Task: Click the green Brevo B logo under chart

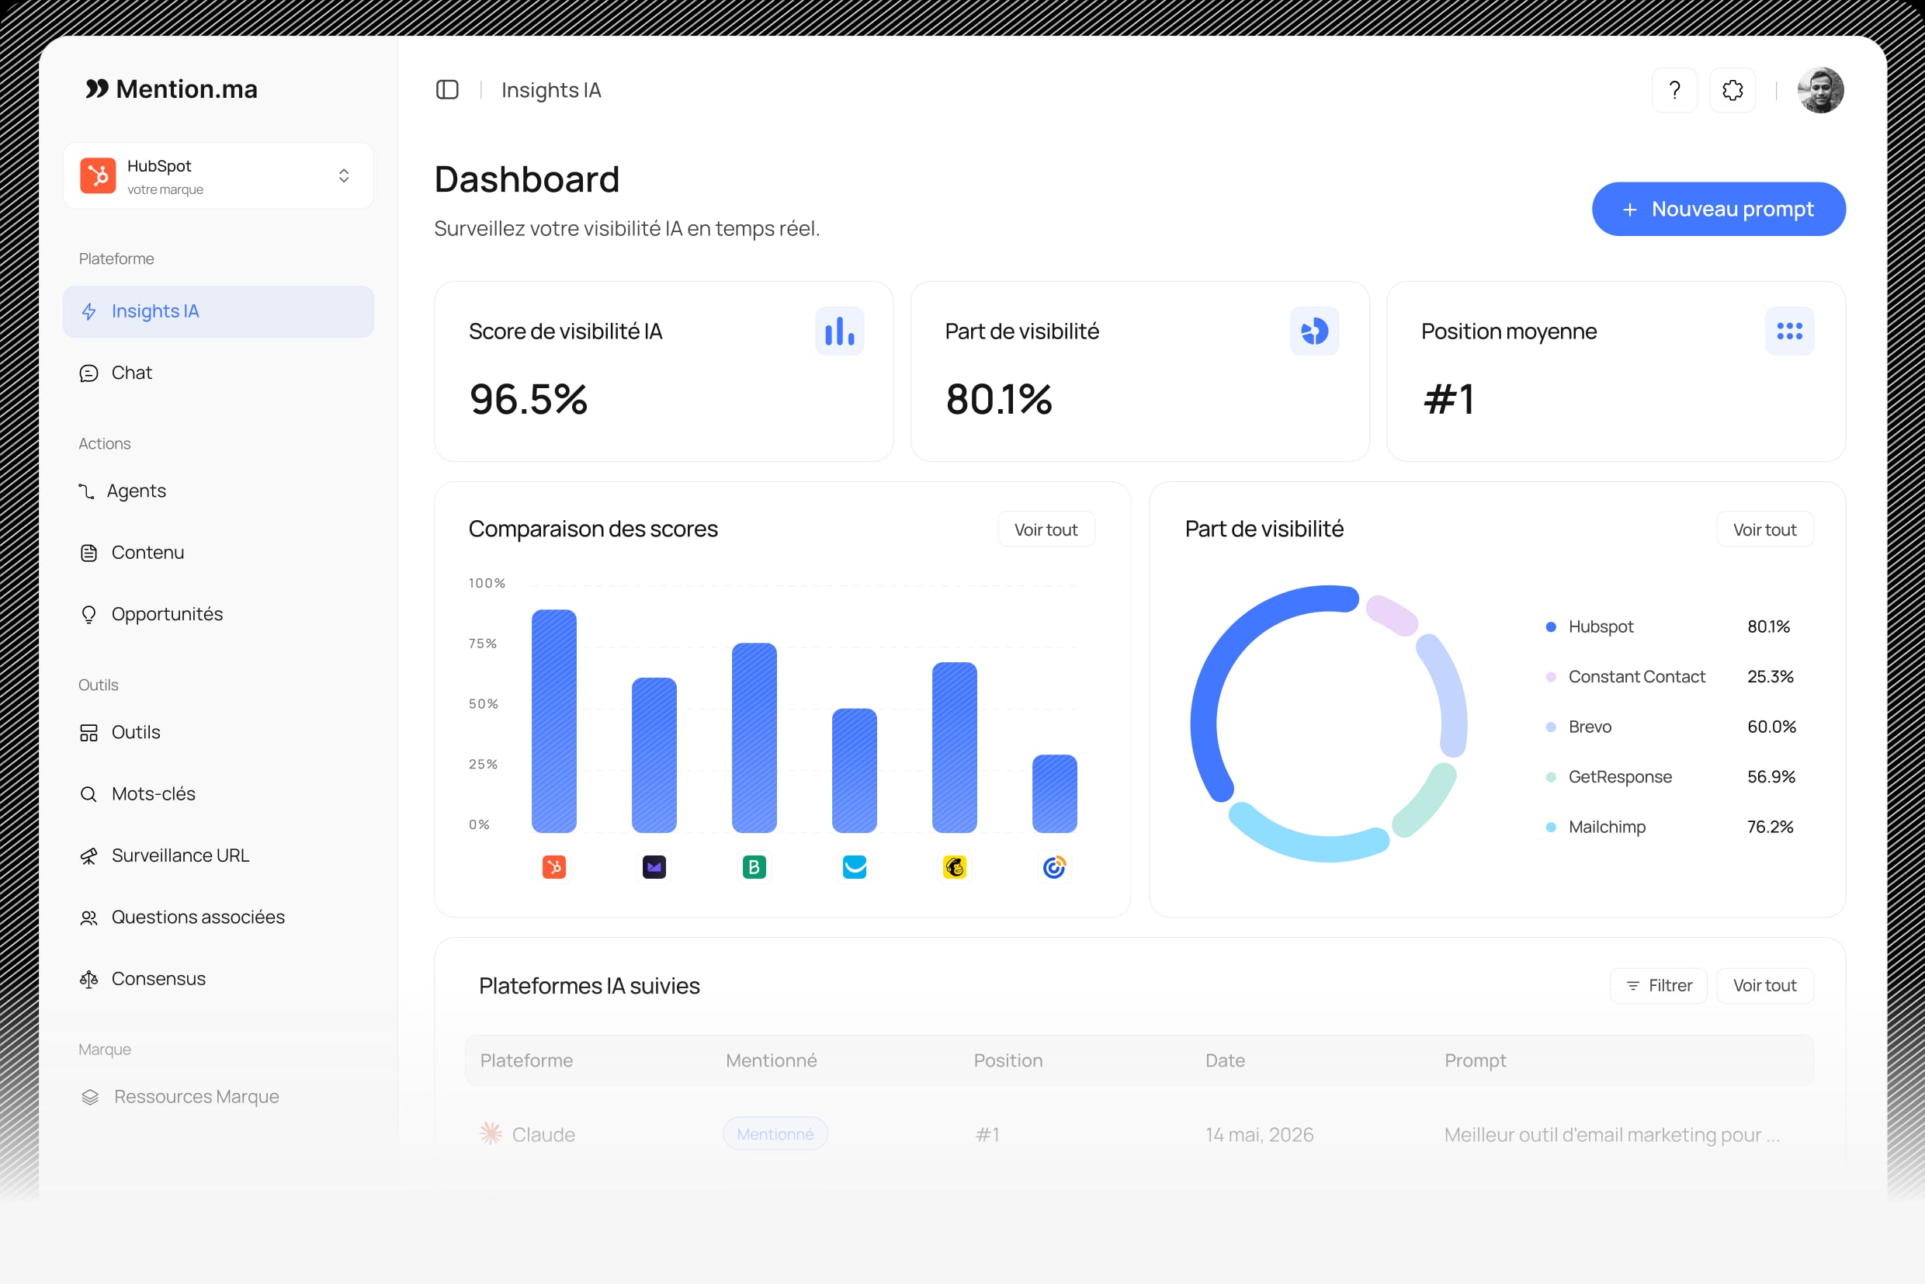Action: click(x=754, y=866)
